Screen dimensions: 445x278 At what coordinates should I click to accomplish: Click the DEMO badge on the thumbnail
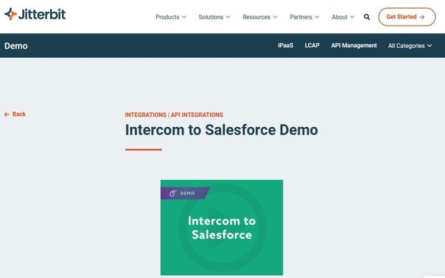point(185,193)
